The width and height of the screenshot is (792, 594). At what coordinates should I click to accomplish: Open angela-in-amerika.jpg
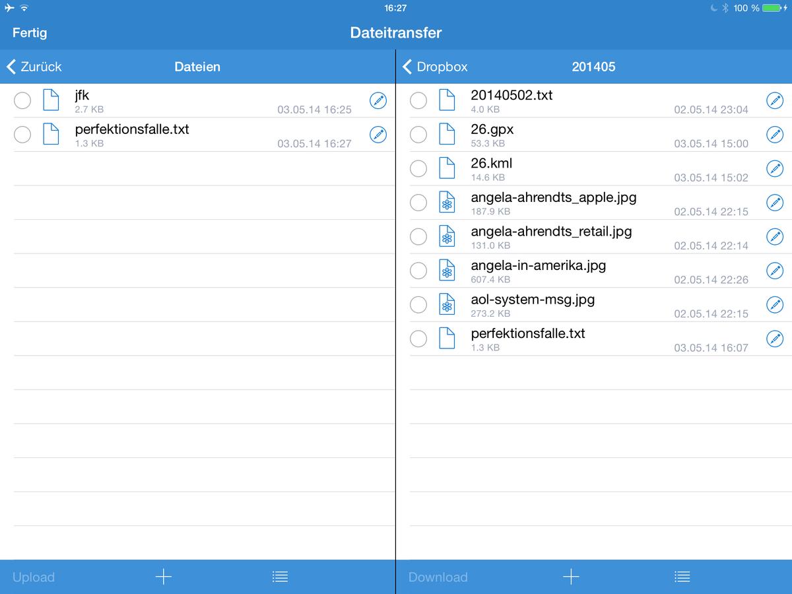[x=539, y=265]
